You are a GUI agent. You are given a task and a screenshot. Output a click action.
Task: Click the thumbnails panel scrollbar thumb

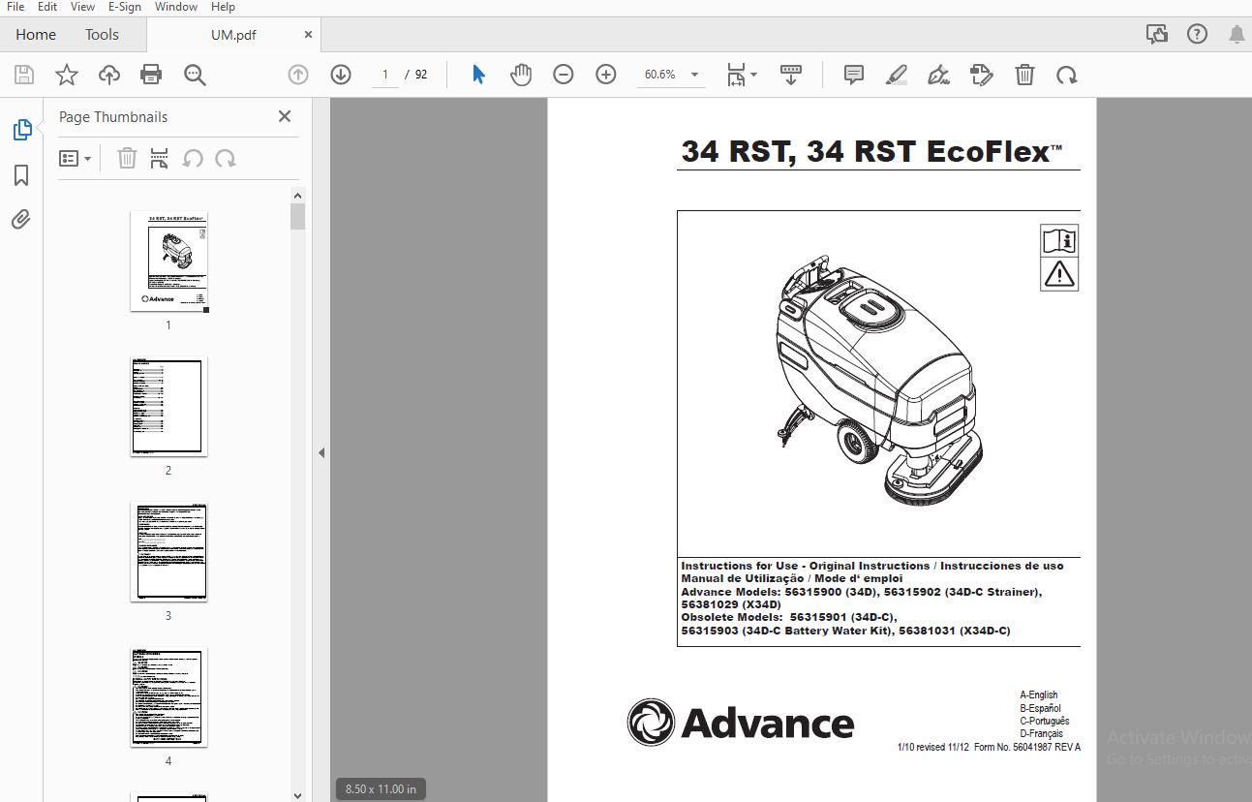tap(298, 215)
